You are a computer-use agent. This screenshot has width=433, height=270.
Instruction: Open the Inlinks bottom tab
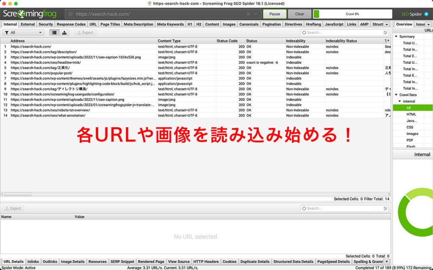point(33,262)
